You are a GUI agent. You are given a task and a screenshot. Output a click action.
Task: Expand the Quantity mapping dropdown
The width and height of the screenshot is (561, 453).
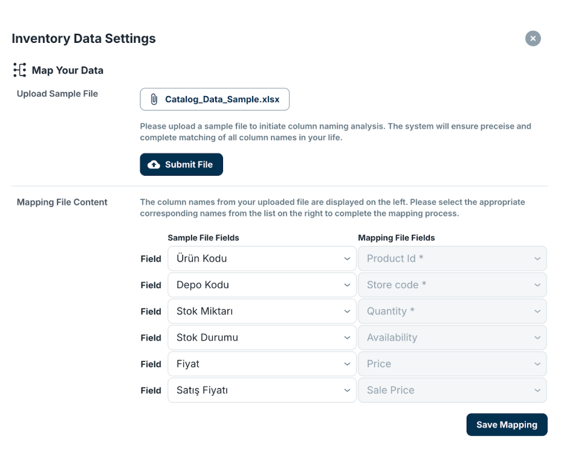[452, 311]
